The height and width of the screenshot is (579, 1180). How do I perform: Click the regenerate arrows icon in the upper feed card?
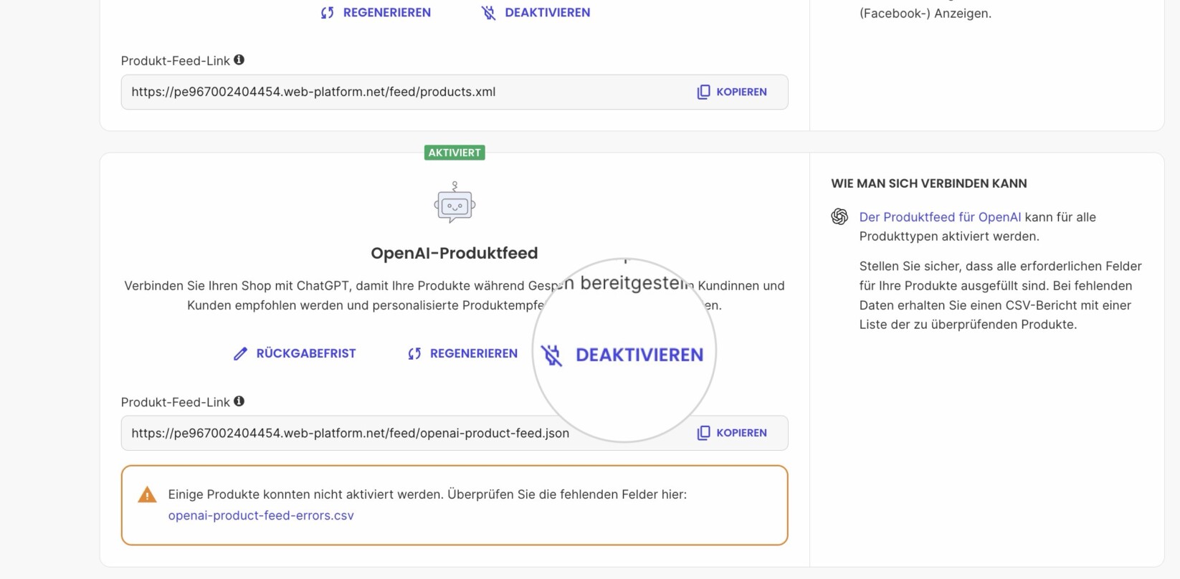pyautogui.click(x=328, y=13)
